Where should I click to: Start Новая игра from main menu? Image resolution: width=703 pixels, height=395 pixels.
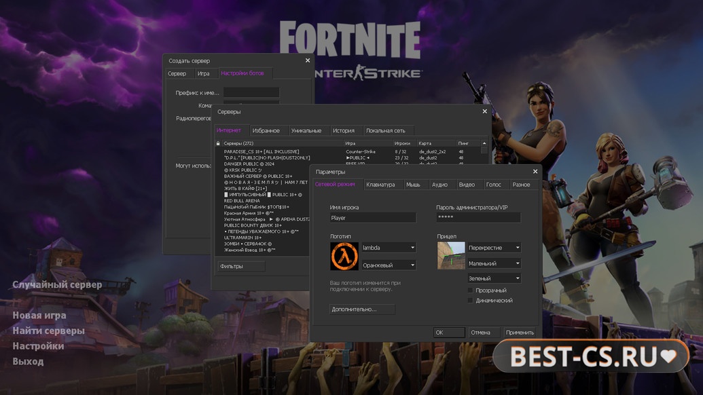(x=39, y=316)
